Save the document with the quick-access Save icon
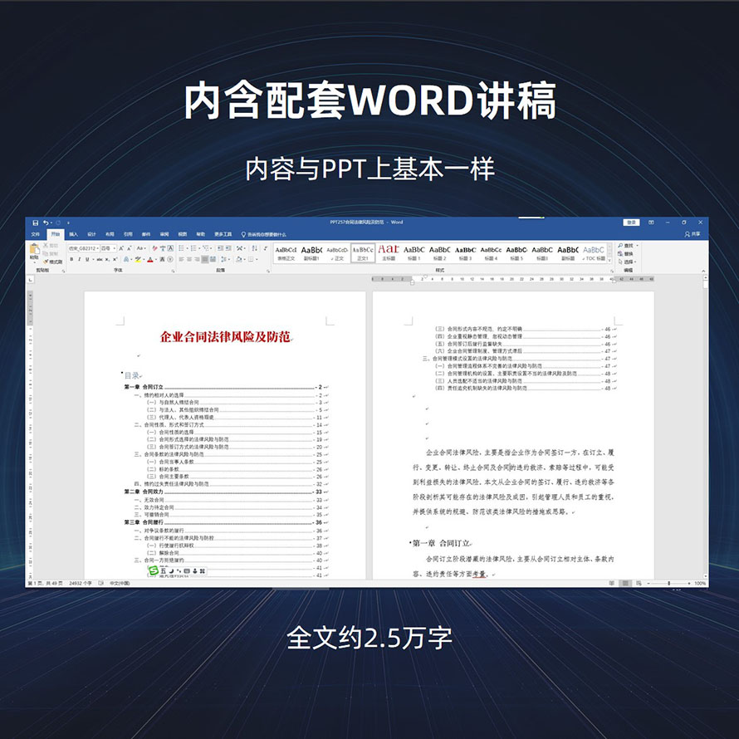Viewport: 739px width, 739px height. [x=36, y=223]
